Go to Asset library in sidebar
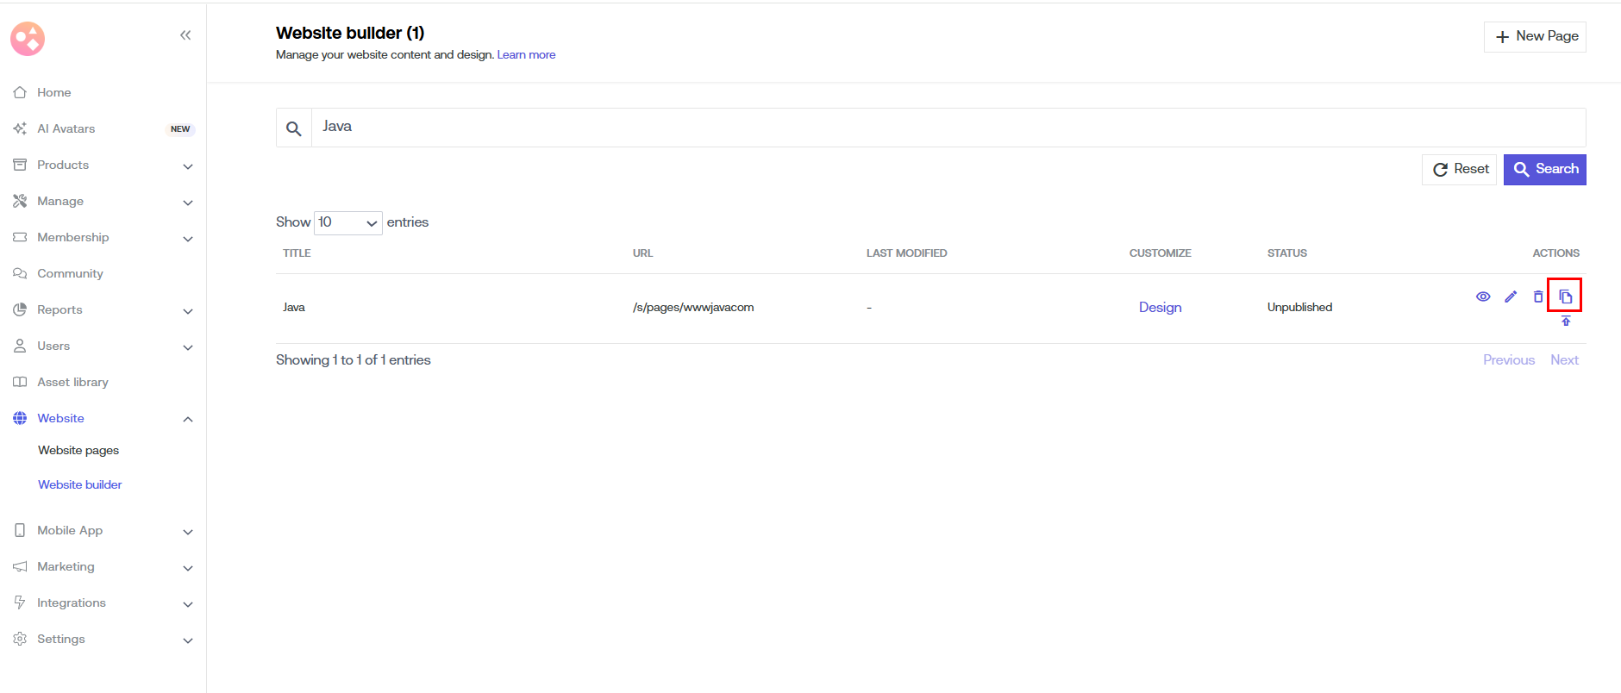This screenshot has width=1621, height=693. 72,382
